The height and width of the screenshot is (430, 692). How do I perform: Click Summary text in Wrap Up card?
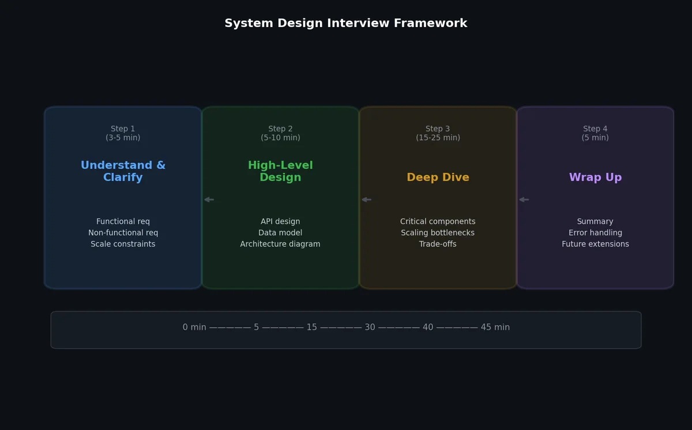coord(595,222)
